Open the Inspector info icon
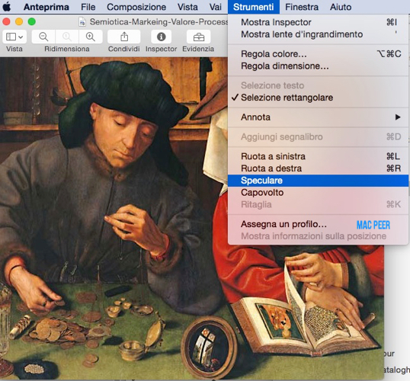This screenshot has height=381, width=410. pyautogui.click(x=161, y=37)
